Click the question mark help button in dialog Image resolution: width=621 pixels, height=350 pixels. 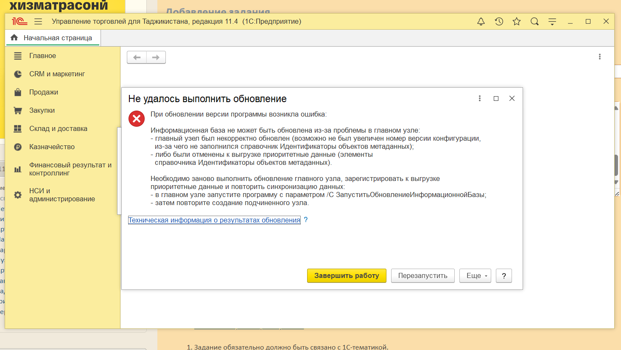pos(504,275)
